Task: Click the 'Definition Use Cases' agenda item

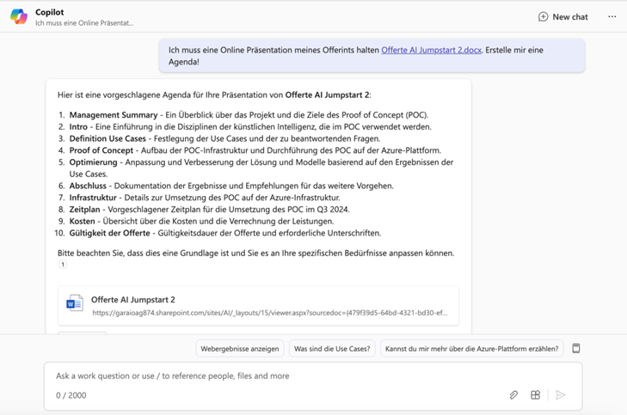Action: 108,138
